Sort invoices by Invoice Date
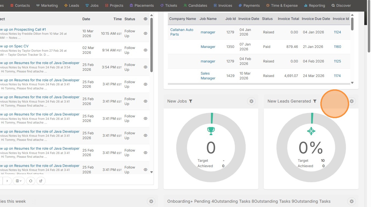This screenshot has width=371, height=207. 249,19
